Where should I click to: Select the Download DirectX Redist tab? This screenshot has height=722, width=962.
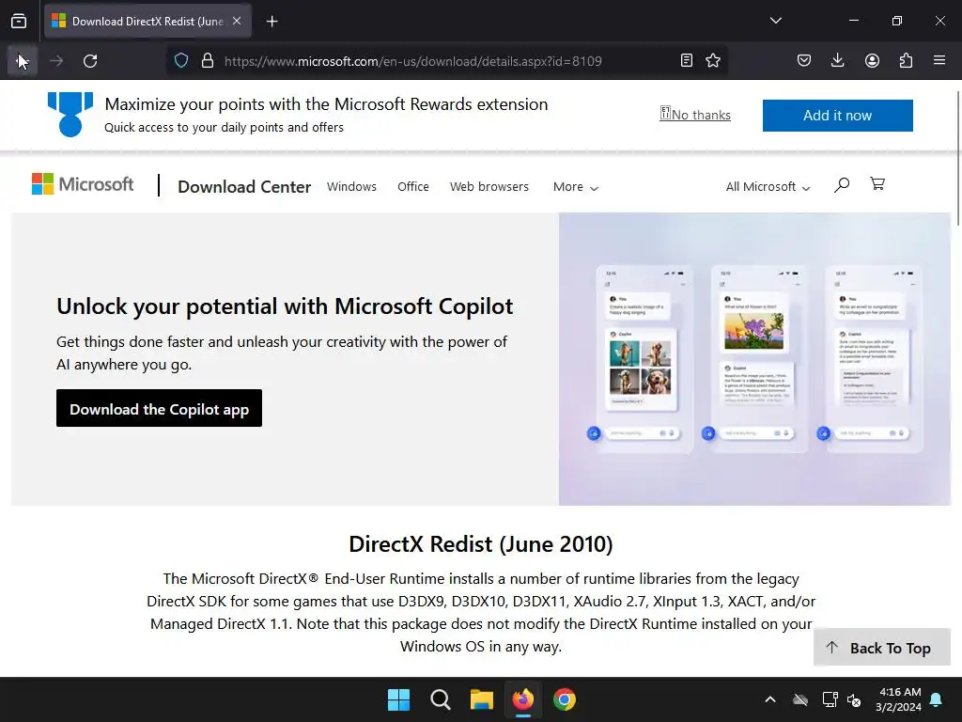[x=147, y=22]
